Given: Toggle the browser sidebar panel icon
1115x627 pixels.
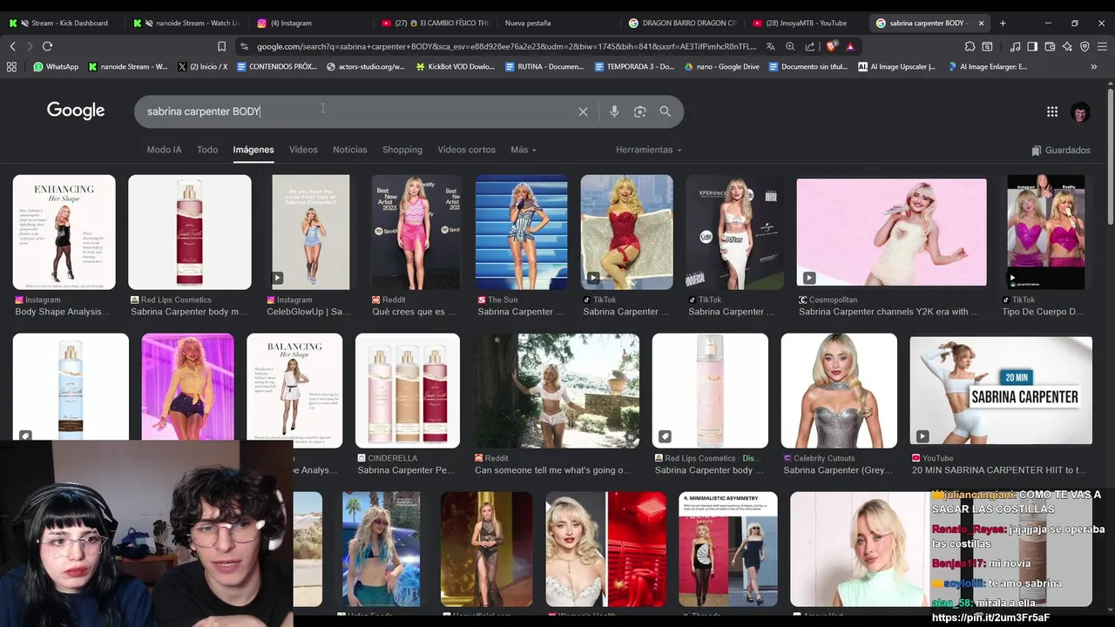Looking at the screenshot, I should coord(1032,46).
